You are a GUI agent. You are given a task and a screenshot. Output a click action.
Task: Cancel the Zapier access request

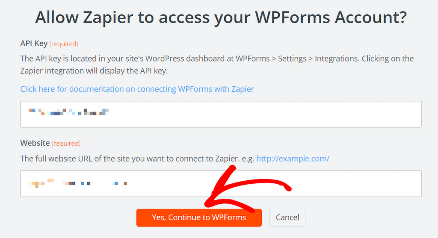click(x=287, y=217)
